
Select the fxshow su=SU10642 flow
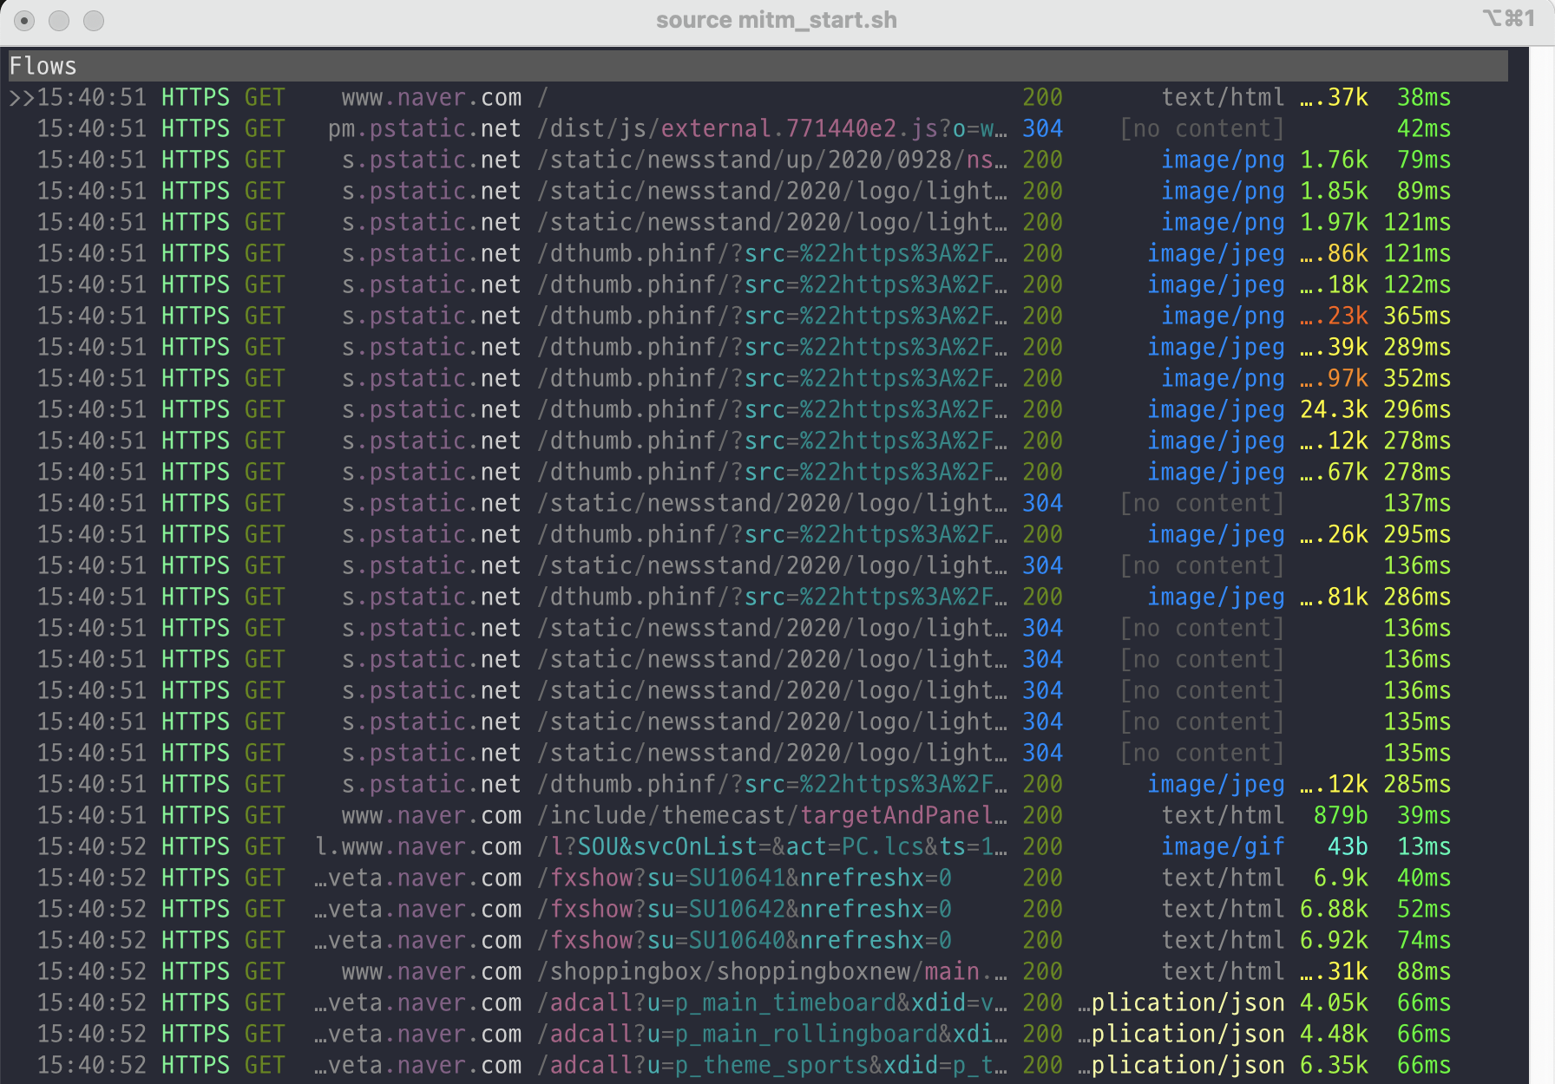click(x=758, y=909)
